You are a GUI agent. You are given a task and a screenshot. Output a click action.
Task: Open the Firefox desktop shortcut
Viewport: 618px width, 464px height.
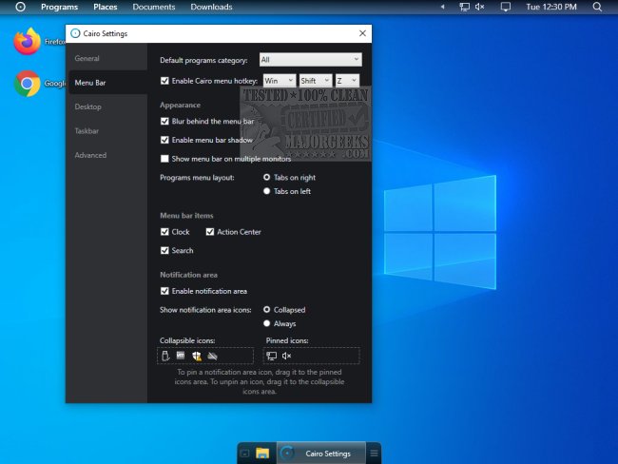[x=28, y=42]
